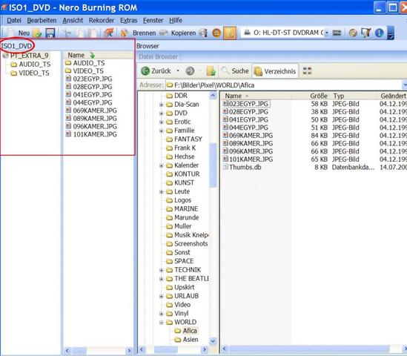Eject the disc tray icon
Screen dimensions: 407x356
coord(216,33)
